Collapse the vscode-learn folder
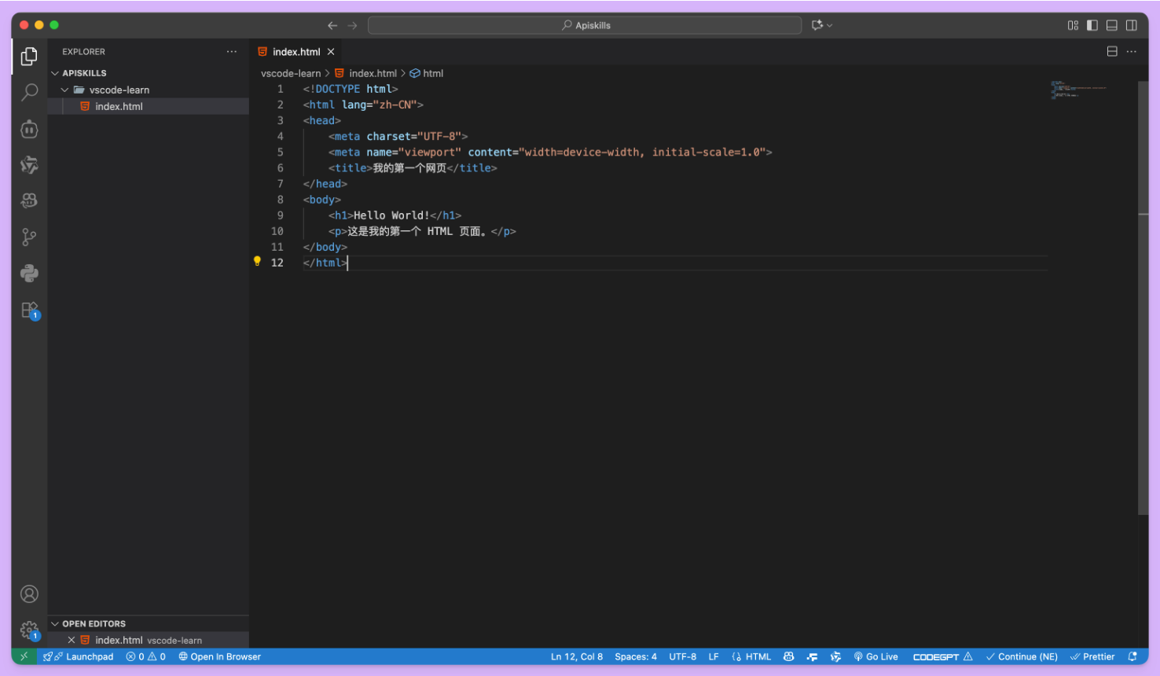Screen dimensions: 1160x676 pyautogui.click(x=66, y=90)
